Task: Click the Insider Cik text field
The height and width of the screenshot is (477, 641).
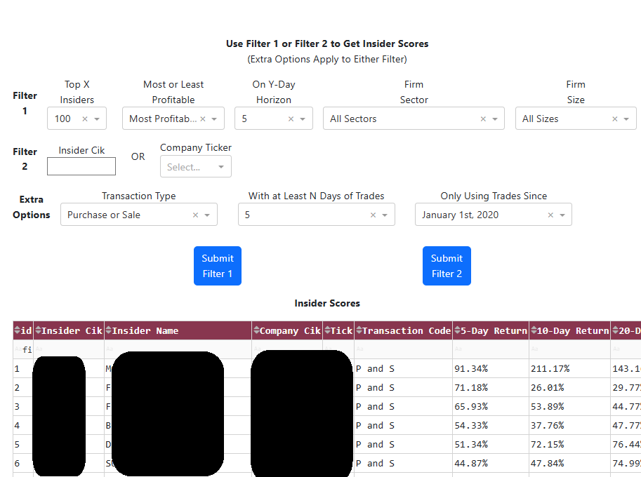Action: [x=81, y=166]
